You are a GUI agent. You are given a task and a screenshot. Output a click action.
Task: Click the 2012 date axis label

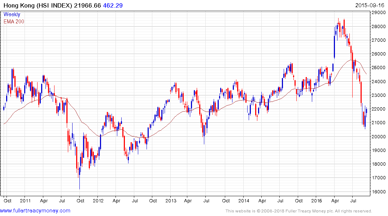[98, 201]
